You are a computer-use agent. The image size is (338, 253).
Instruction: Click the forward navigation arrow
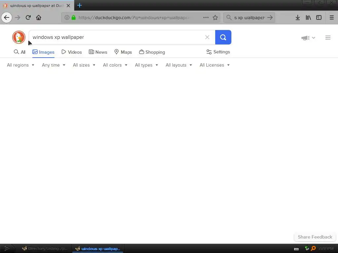[x=17, y=17]
